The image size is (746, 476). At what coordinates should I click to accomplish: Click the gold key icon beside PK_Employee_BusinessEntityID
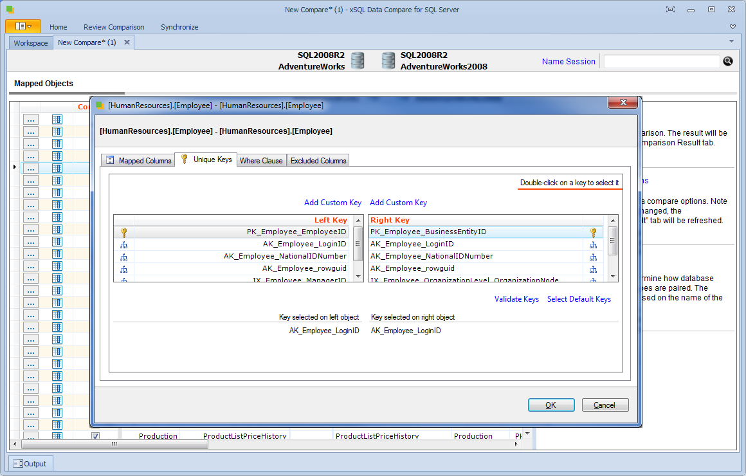(593, 232)
